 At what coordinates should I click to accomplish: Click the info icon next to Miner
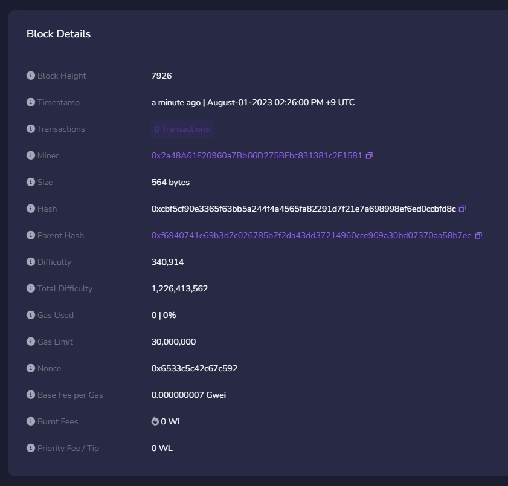click(30, 155)
